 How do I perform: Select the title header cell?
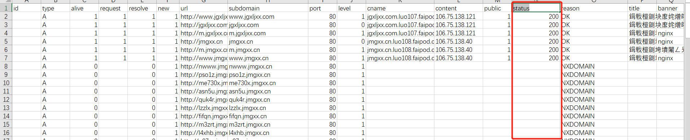pos(642,8)
